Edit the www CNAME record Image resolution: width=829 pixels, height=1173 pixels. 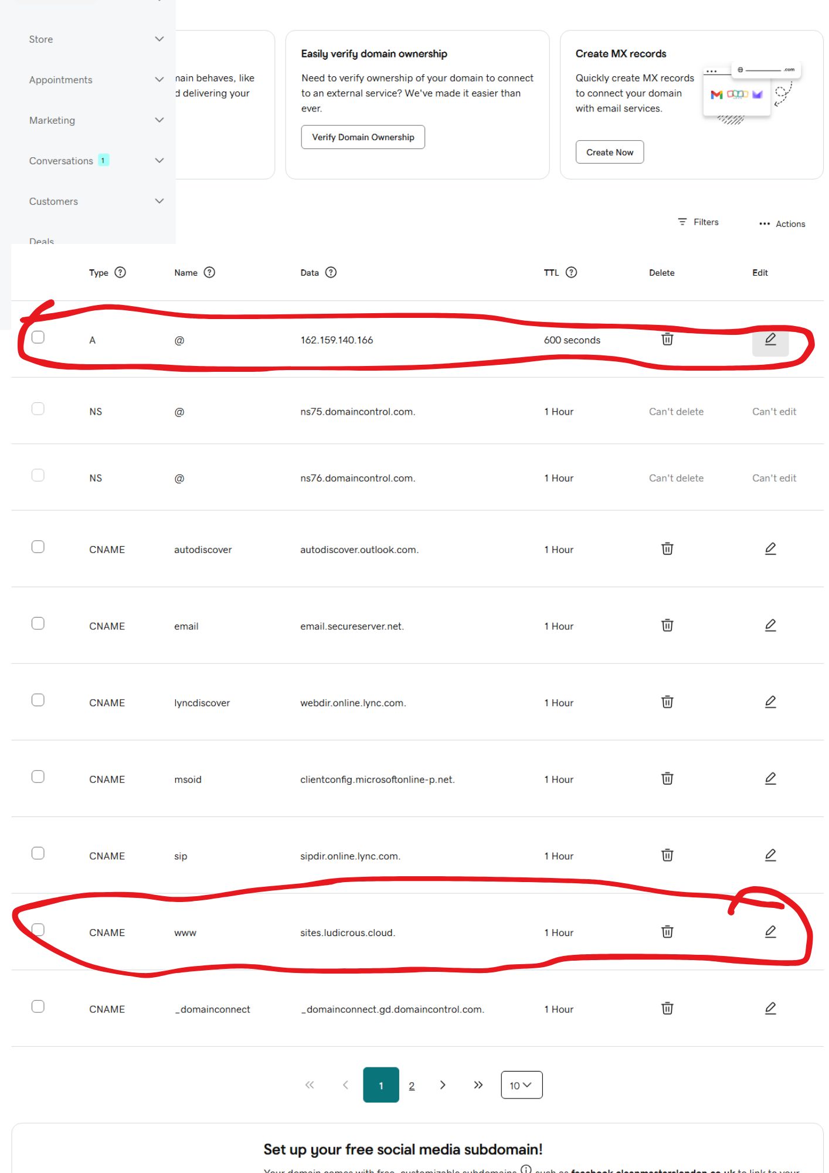click(x=770, y=931)
